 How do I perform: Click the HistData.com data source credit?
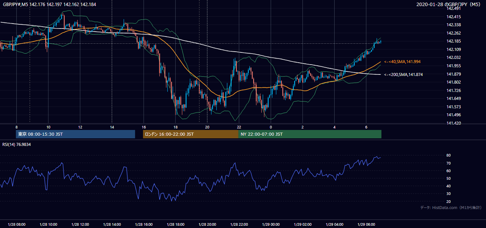pyautogui.click(x=451, y=207)
